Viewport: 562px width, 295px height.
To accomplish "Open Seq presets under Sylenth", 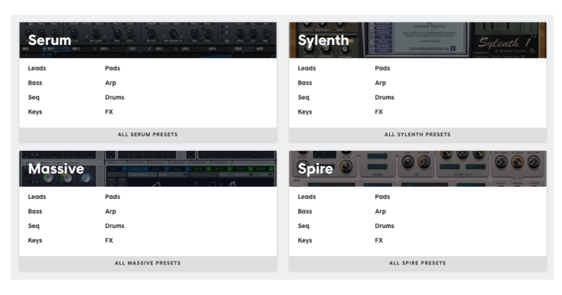I will coord(304,98).
